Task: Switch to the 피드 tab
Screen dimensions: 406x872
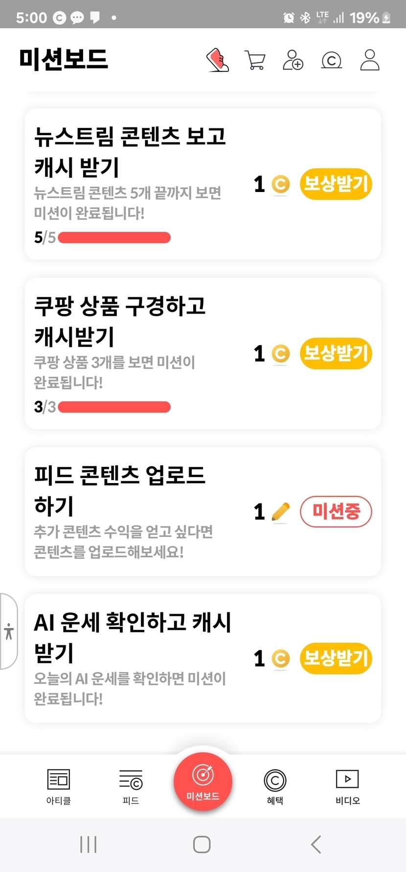Action: point(131,786)
